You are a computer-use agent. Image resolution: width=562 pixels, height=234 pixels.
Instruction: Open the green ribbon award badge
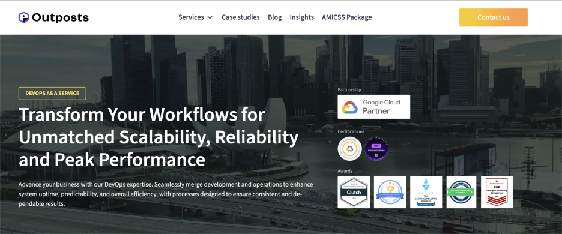click(461, 192)
